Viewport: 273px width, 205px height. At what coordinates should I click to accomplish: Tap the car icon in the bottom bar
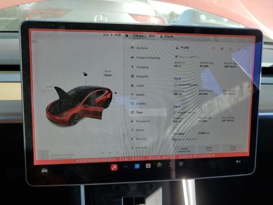(x=44, y=170)
